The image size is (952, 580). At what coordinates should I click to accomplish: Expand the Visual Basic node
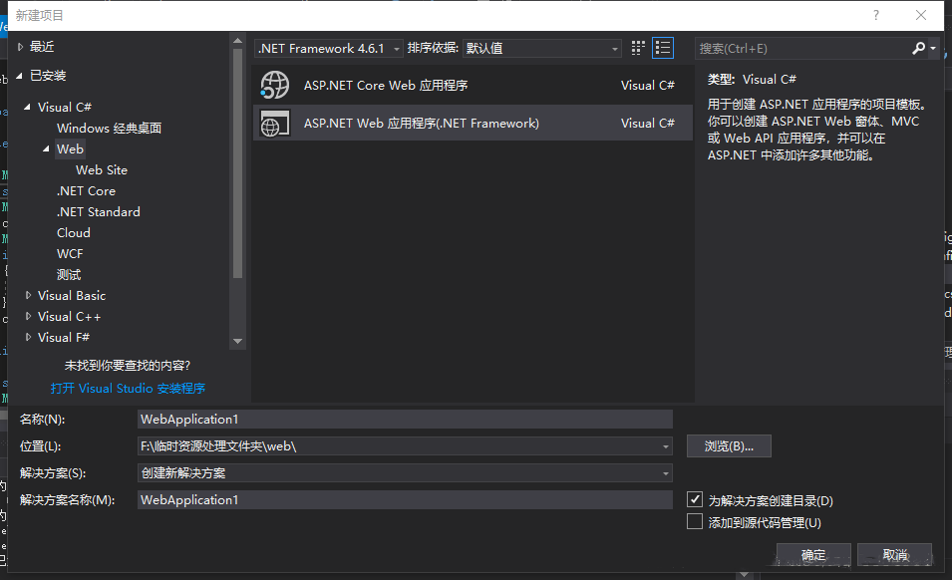(28, 295)
